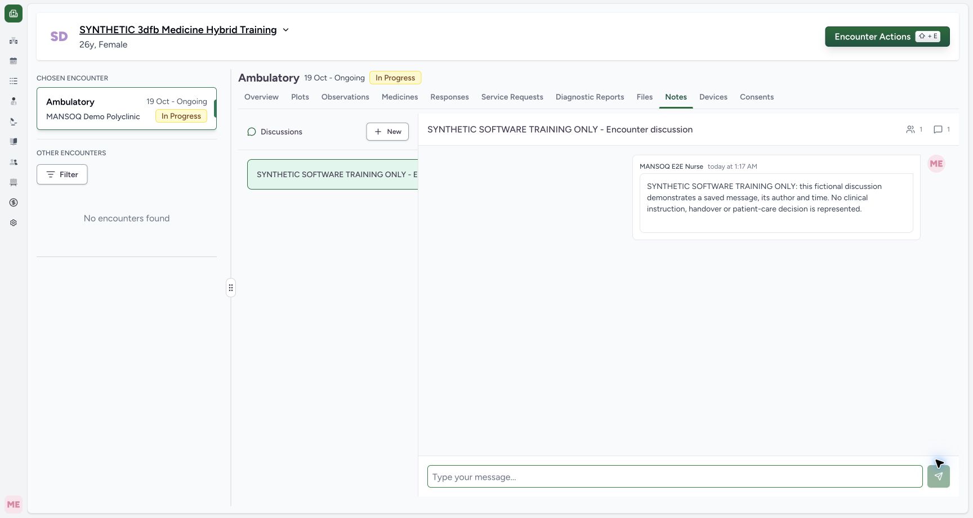Focus the Type your message input
973x518 pixels.
(x=675, y=476)
